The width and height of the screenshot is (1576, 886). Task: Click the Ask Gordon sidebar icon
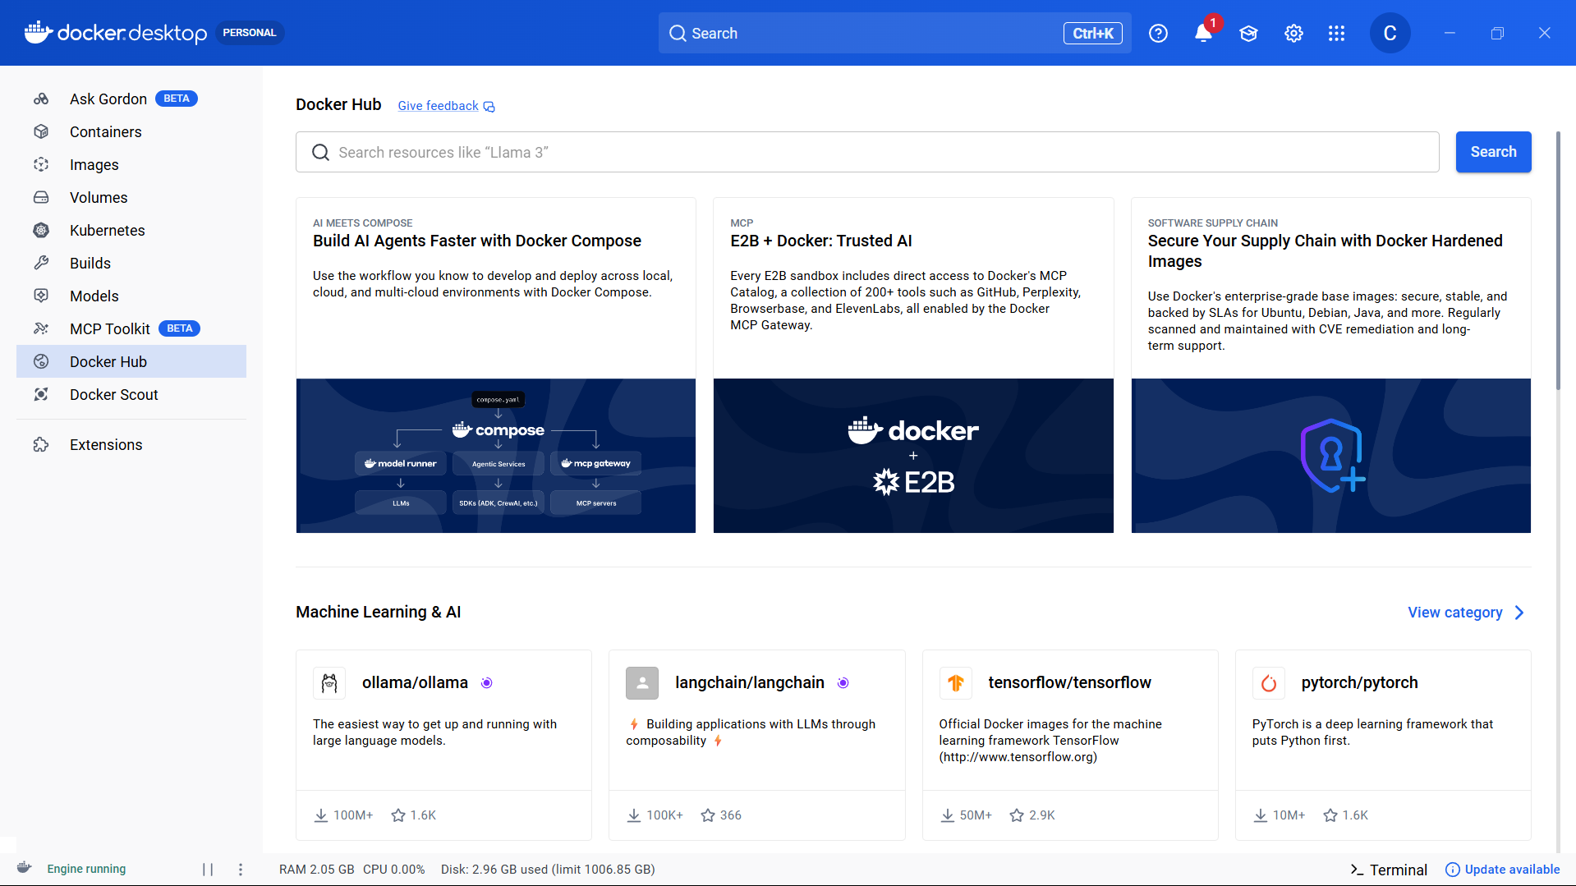[41, 99]
